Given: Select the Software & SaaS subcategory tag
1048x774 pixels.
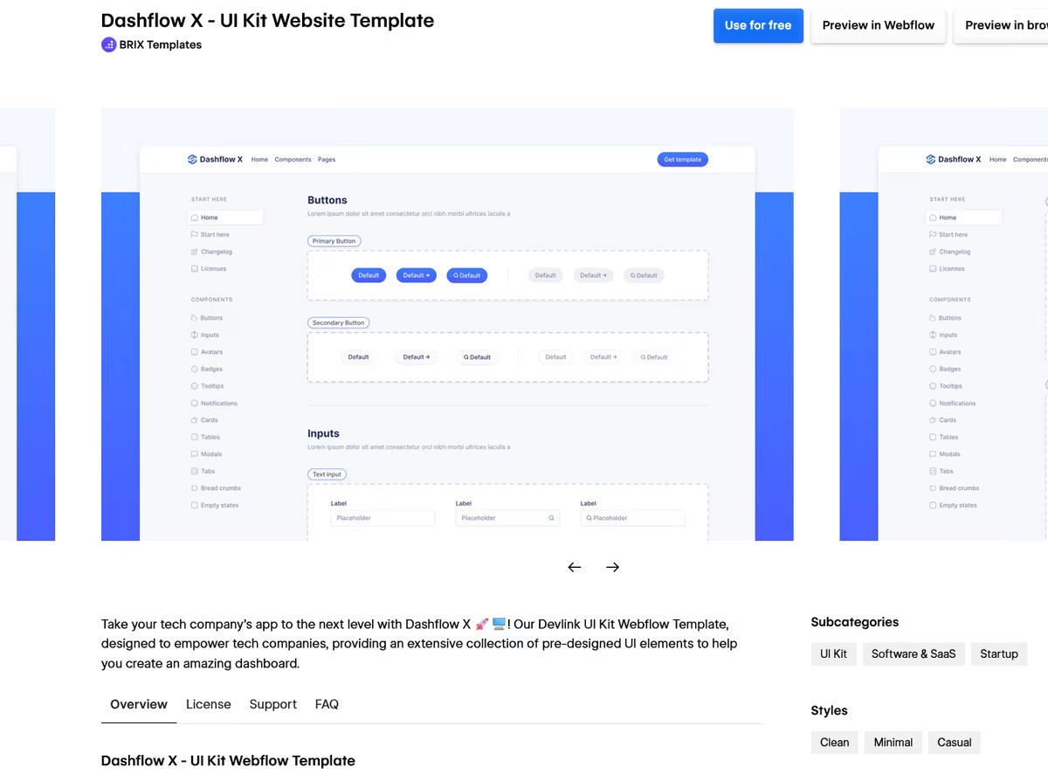Looking at the screenshot, I should click(914, 653).
